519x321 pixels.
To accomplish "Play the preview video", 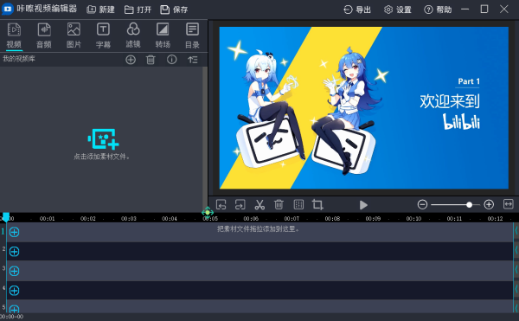I will pos(363,205).
